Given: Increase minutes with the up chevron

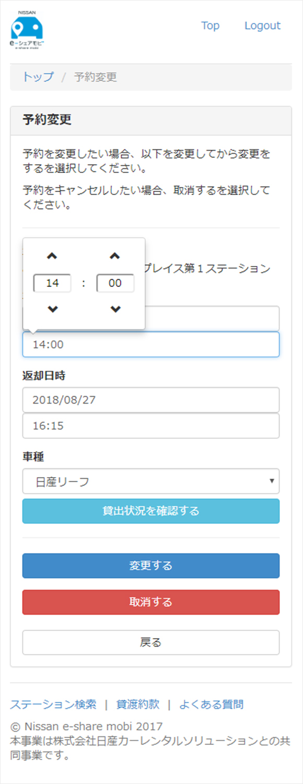Looking at the screenshot, I should [x=115, y=256].
